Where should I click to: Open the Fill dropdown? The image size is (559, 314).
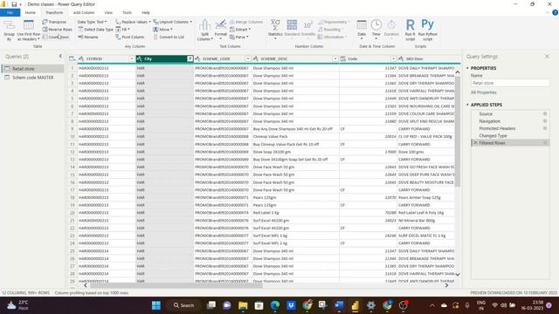coord(122,30)
